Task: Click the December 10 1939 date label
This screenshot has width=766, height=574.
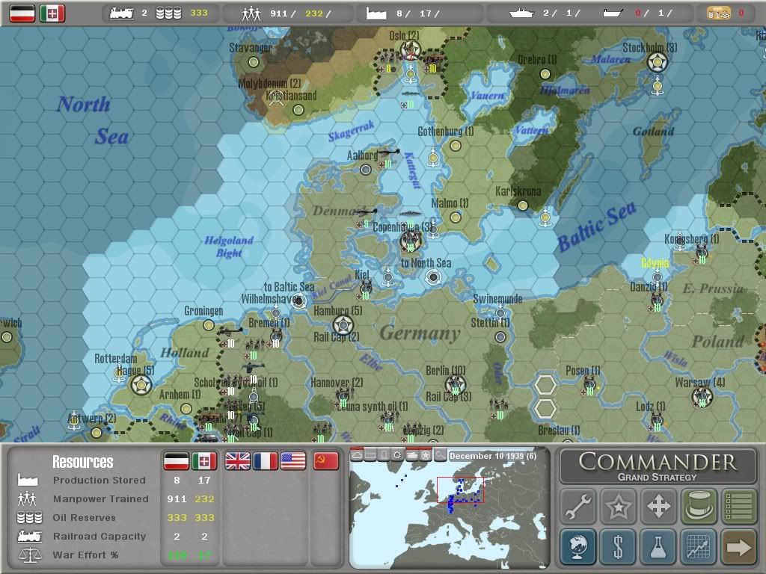Action: (492, 456)
